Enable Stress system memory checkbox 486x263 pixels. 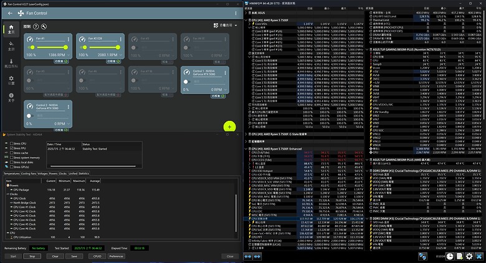[x=11, y=158]
